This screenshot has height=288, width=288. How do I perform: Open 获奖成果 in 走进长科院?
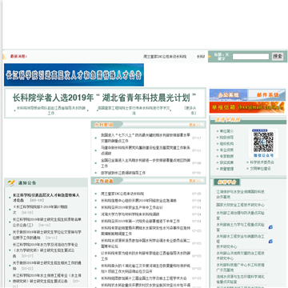pos(226,162)
